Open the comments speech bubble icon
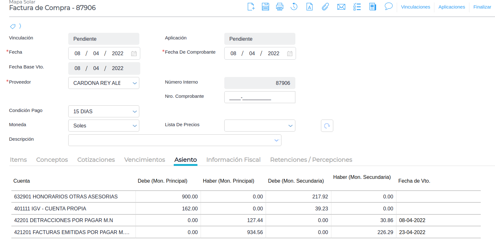The width and height of the screenshot is (495, 241). click(389, 6)
